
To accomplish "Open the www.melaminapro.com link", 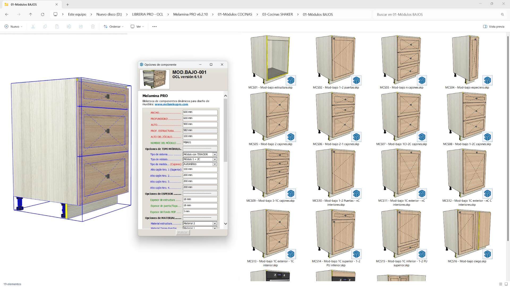I will [171, 104].
